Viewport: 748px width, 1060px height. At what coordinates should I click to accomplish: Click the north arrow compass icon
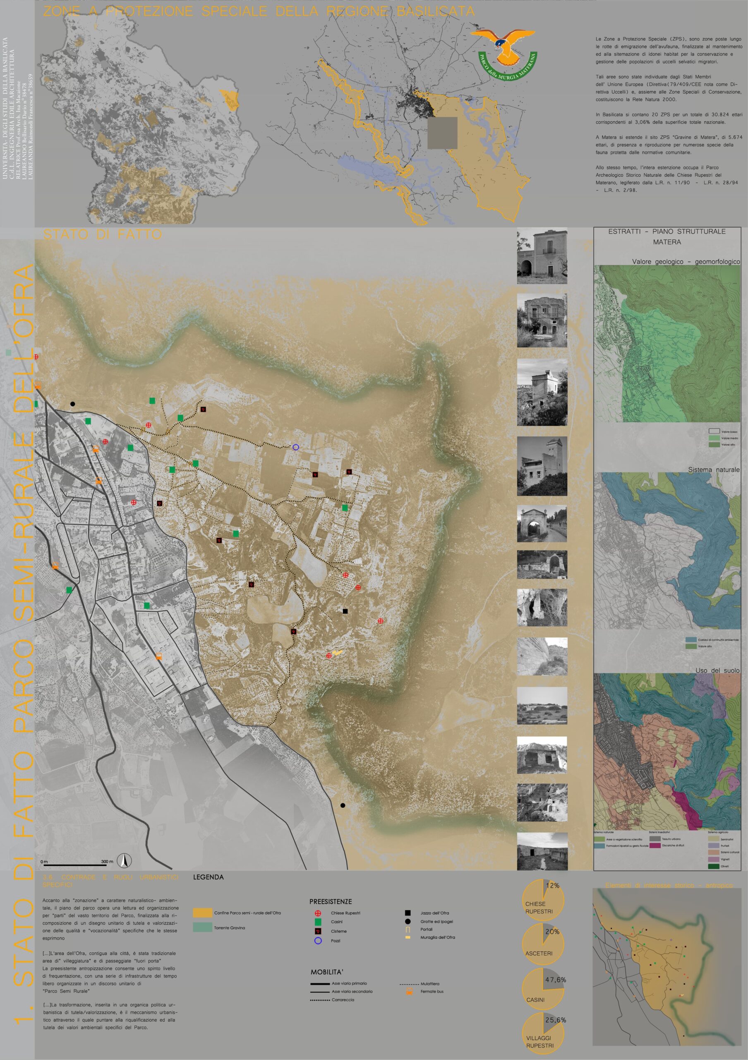click(x=124, y=860)
